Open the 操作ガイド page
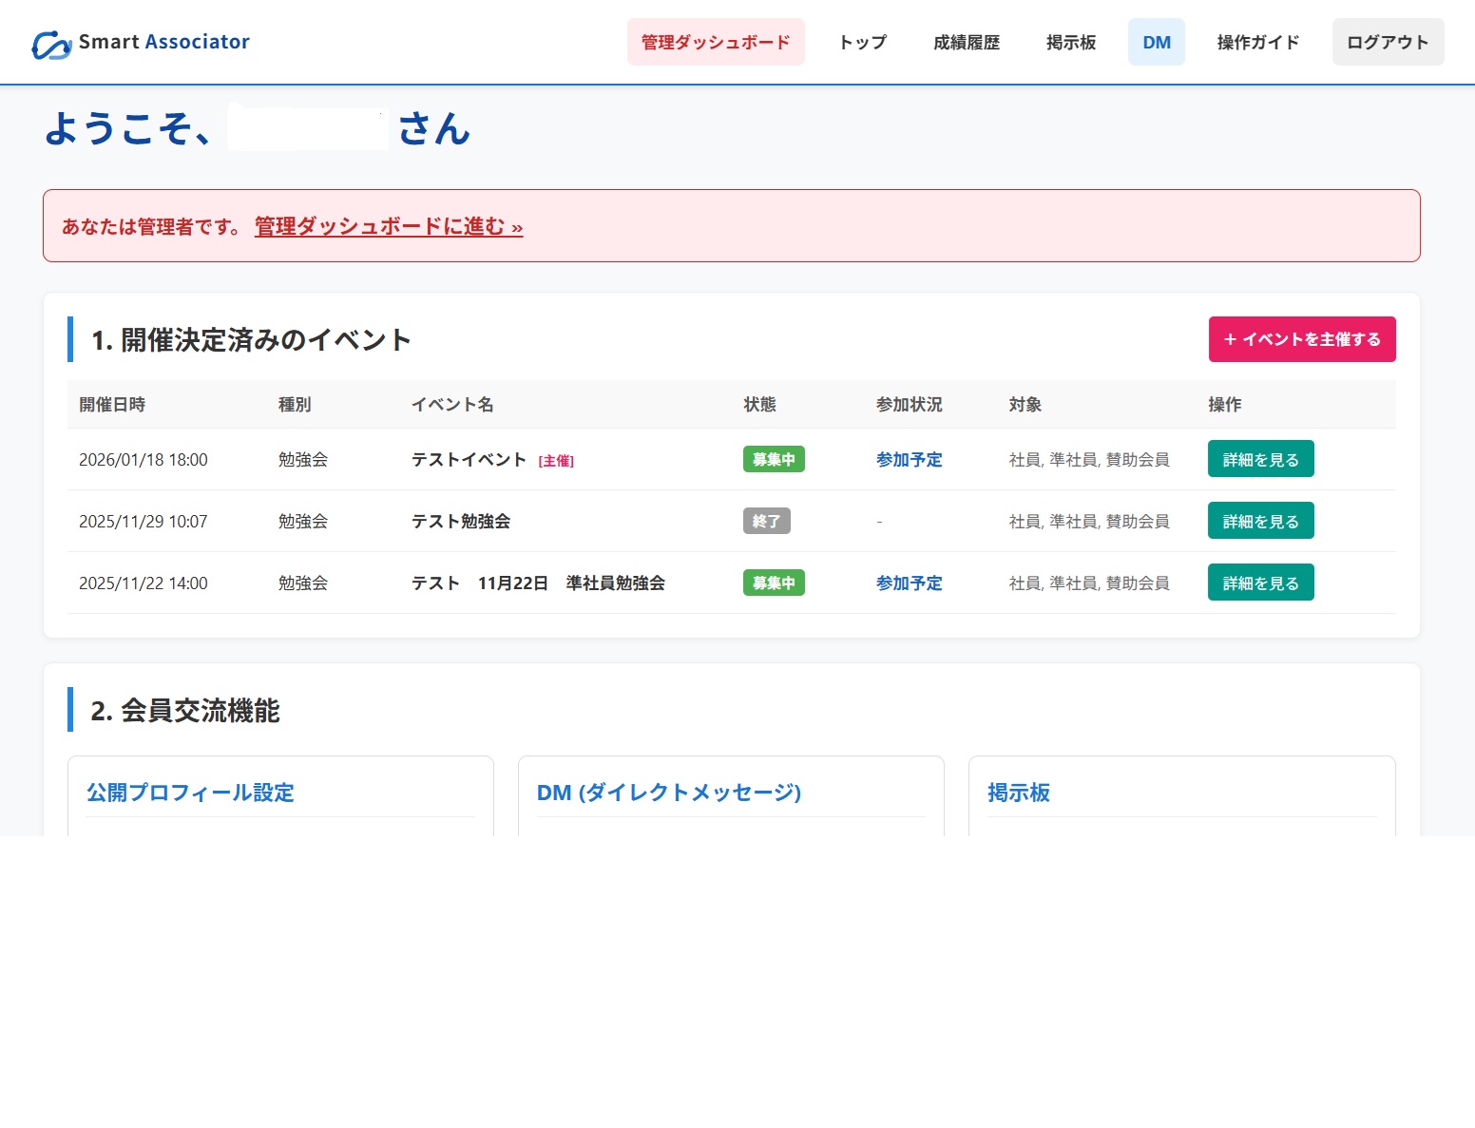The image size is (1475, 1128). tap(1257, 42)
